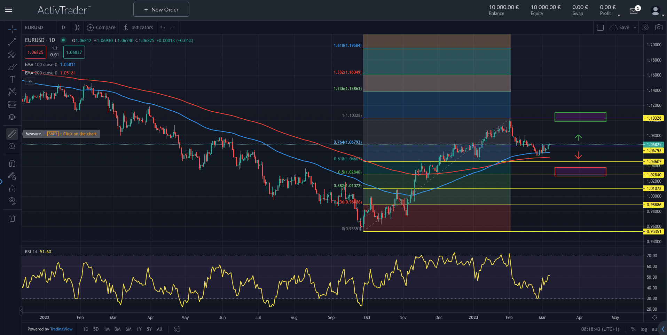Click the red EMA 200 value label
The image size is (667, 335).
(68, 73)
